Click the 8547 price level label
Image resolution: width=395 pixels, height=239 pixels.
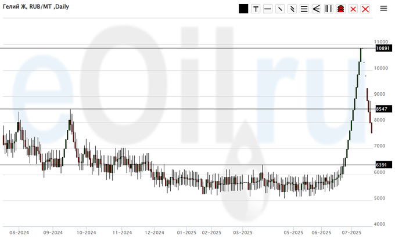click(x=382, y=109)
